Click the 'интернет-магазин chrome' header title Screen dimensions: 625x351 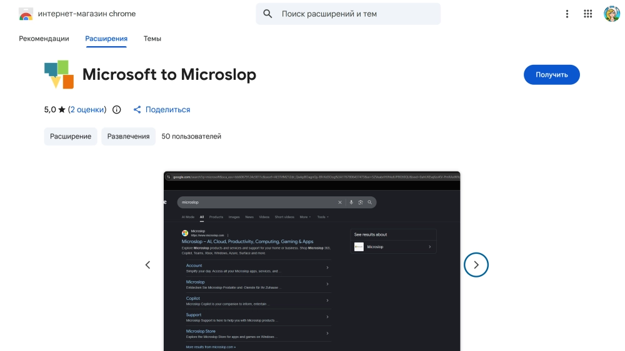[x=87, y=14]
